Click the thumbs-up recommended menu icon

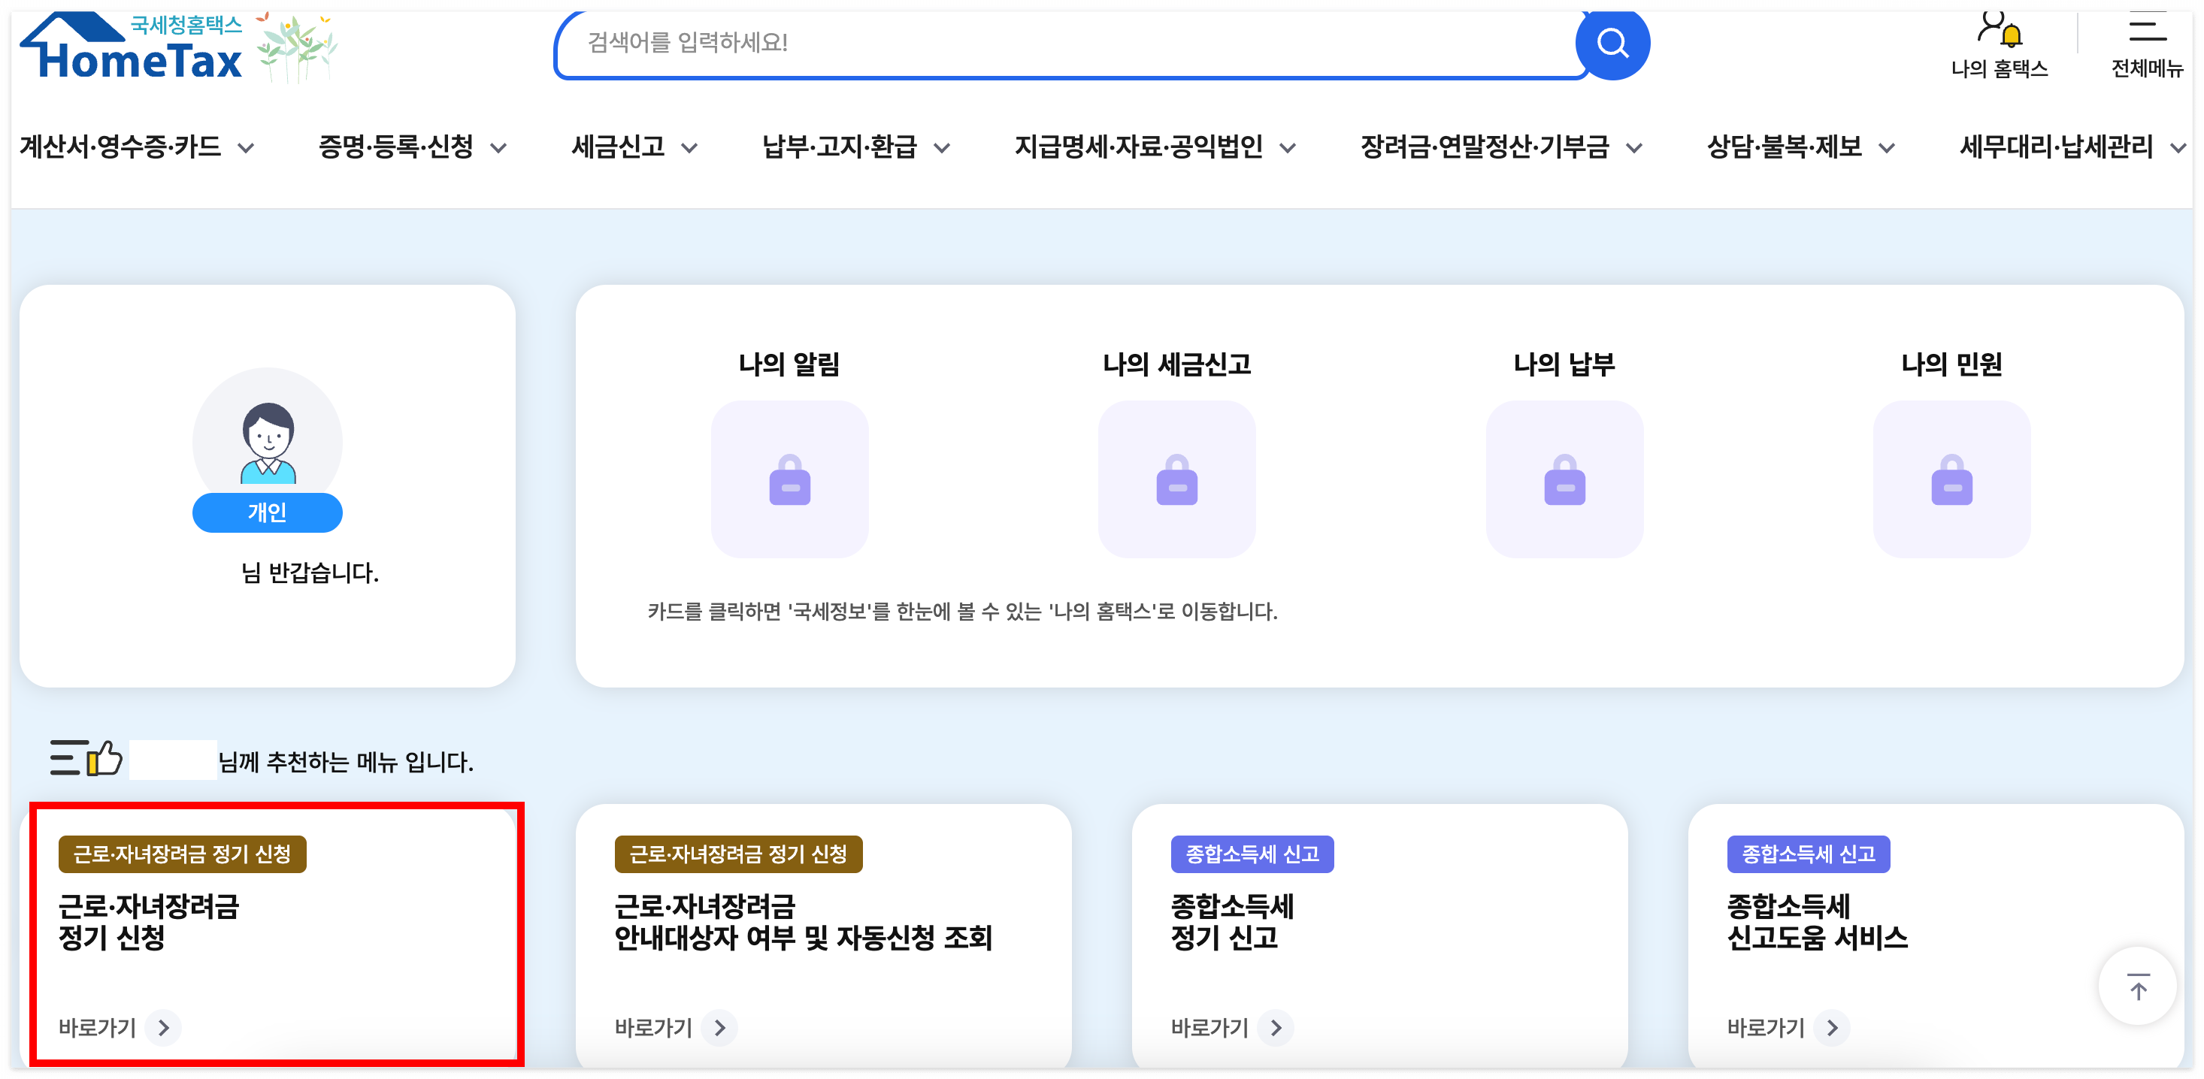tap(87, 757)
